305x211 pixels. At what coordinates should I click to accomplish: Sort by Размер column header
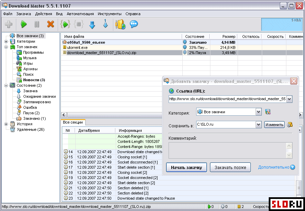223,36
